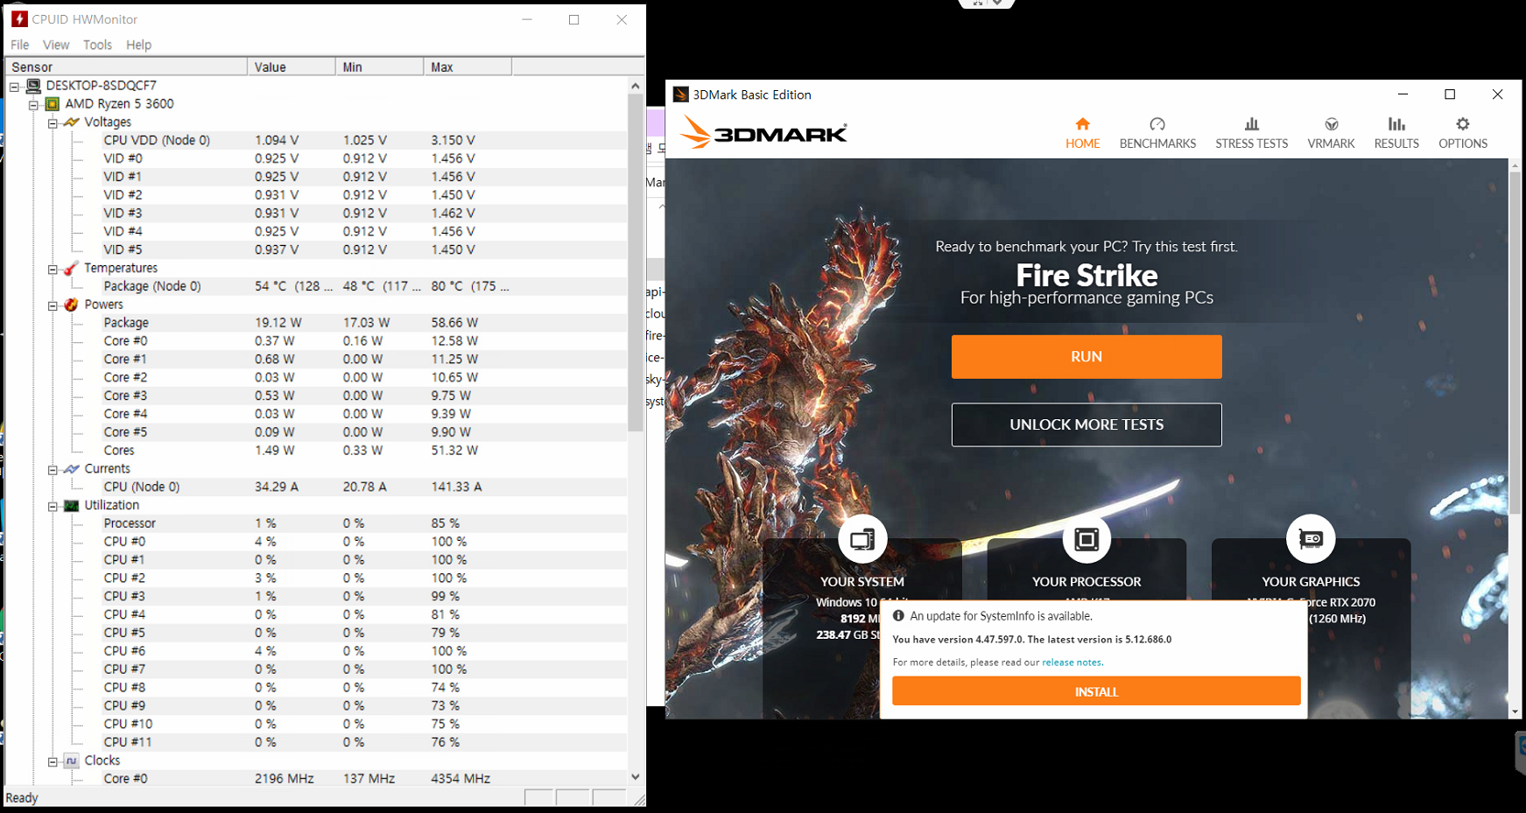Click the 3DMark vertical scrollbar thumb

[1515, 343]
